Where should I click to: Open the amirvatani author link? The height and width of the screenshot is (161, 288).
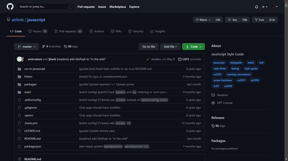pyautogui.click(x=35, y=59)
